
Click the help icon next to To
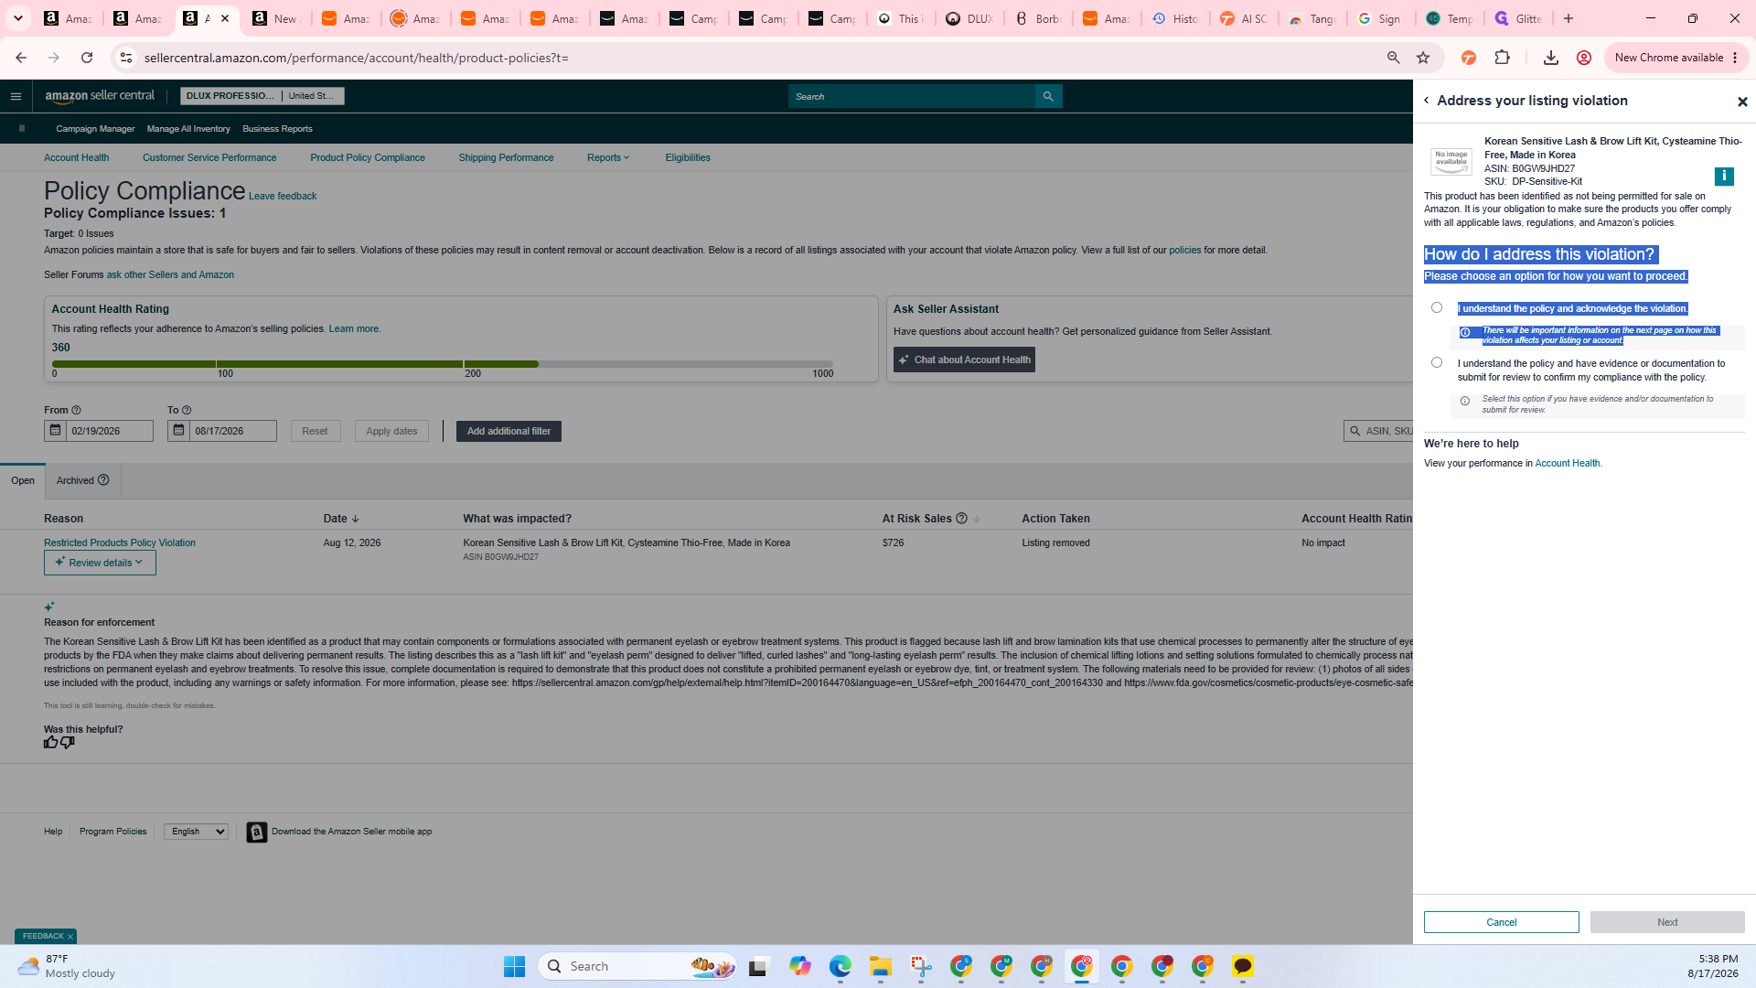[187, 411]
